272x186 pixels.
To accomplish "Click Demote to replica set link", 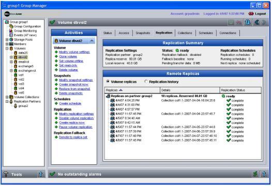I will tap(73, 137).
